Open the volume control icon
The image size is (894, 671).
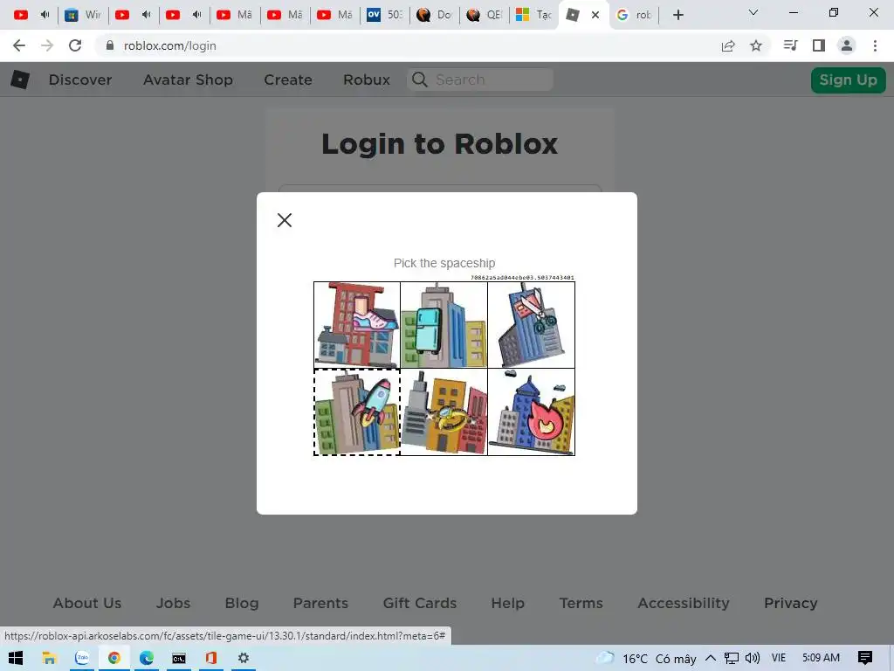(x=753, y=658)
